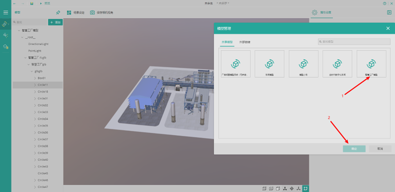Open the third sidebar icon with layers and coins
This screenshot has width=395, height=192.
tap(5, 47)
